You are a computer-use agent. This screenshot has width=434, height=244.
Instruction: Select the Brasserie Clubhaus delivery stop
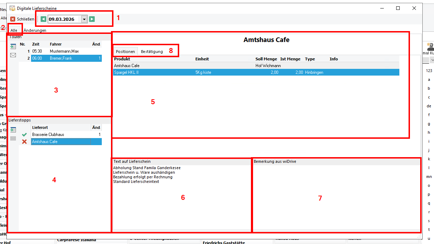[48, 135]
